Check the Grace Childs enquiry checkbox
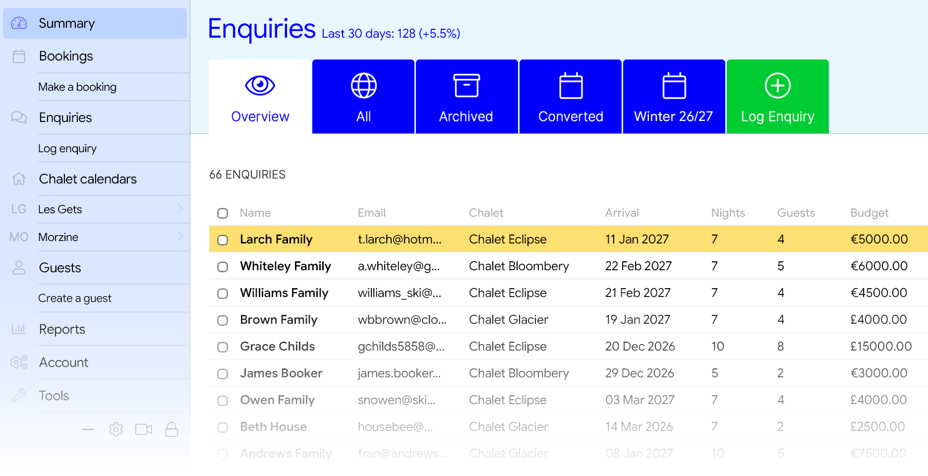Viewport: 928px width, 476px height. (x=223, y=347)
